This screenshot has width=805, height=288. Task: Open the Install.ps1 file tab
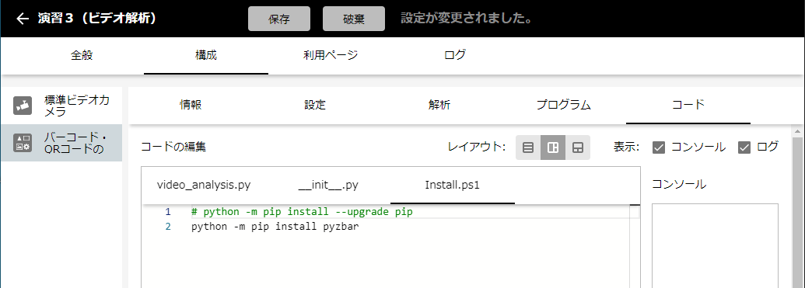click(453, 185)
